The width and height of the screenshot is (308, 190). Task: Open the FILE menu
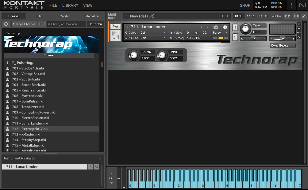[x=53, y=5]
